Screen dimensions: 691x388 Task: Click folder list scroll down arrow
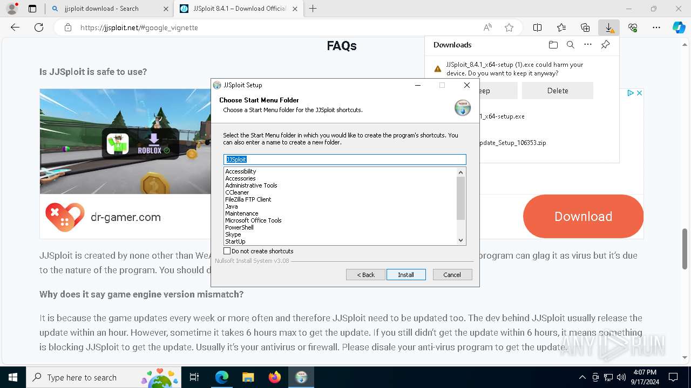pyautogui.click(x=460, y=240)
